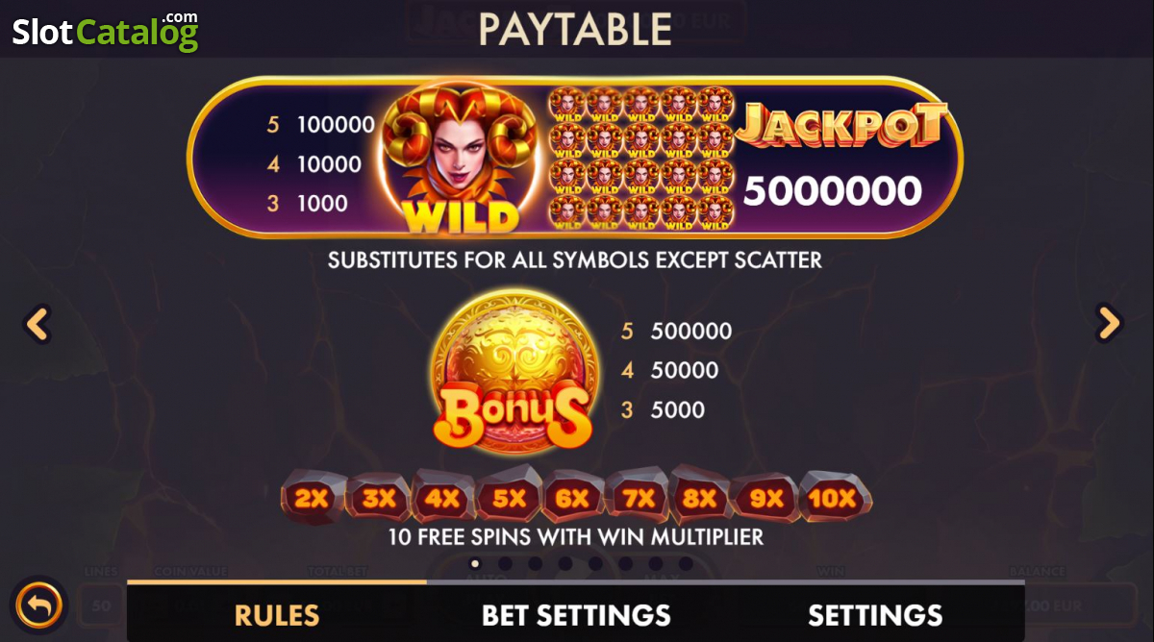
Task: Jump to the second paytable page dot
Action: (505, 563)
